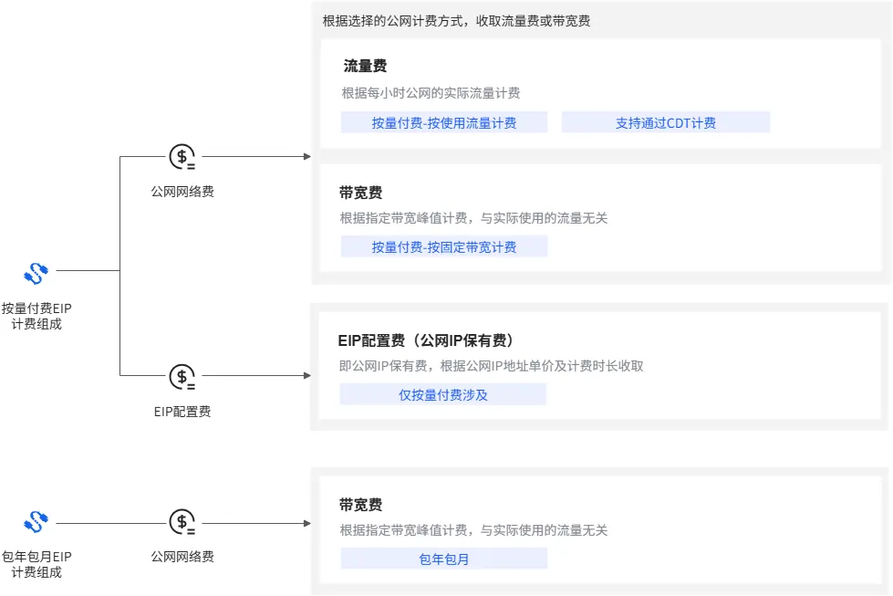Click the top note 根据选择的公网计费方式
Image resolution: width=893 pixels, height=596 pixels.
pos(456,20)
